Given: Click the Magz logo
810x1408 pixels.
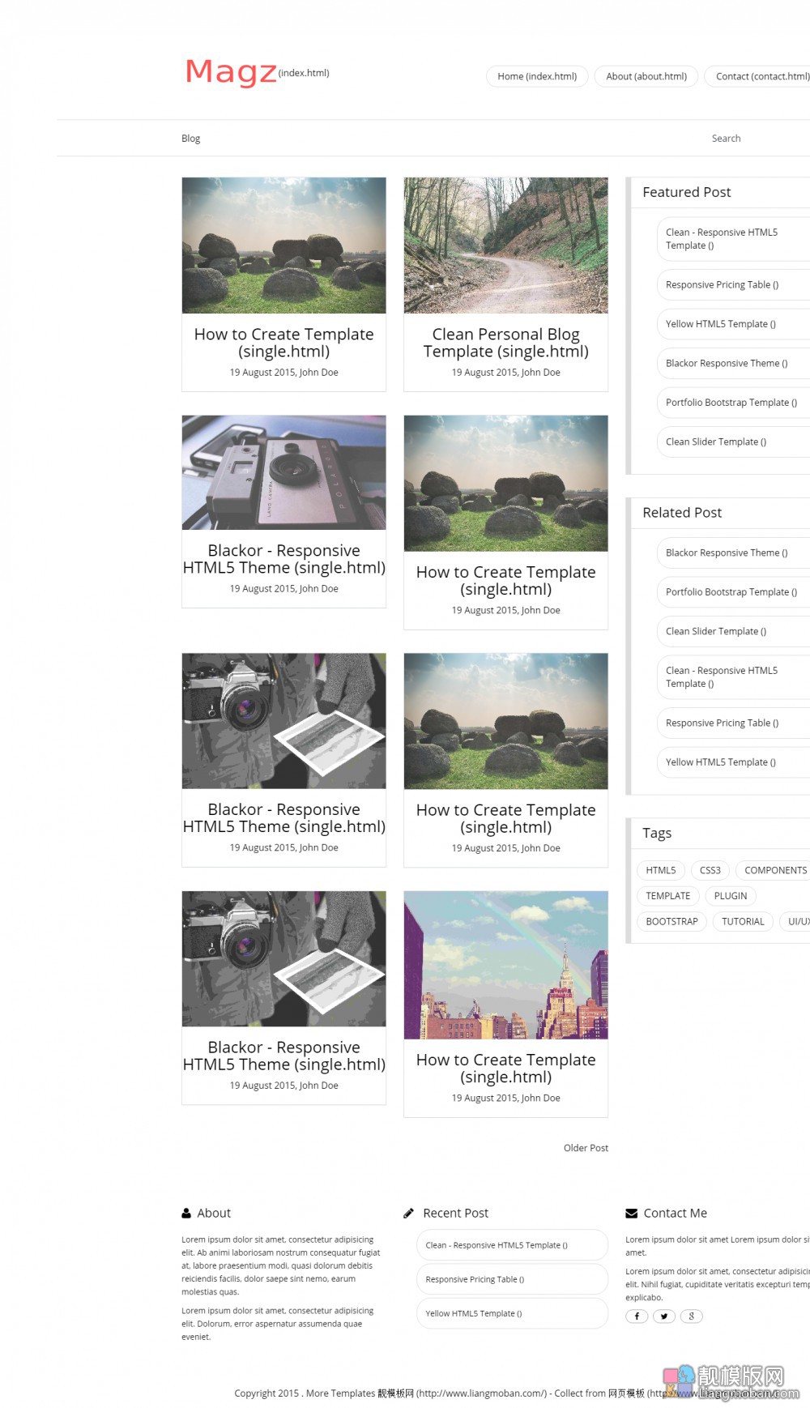Looking at the screenshot, I should pyautogui.click(x=231, y=71).
